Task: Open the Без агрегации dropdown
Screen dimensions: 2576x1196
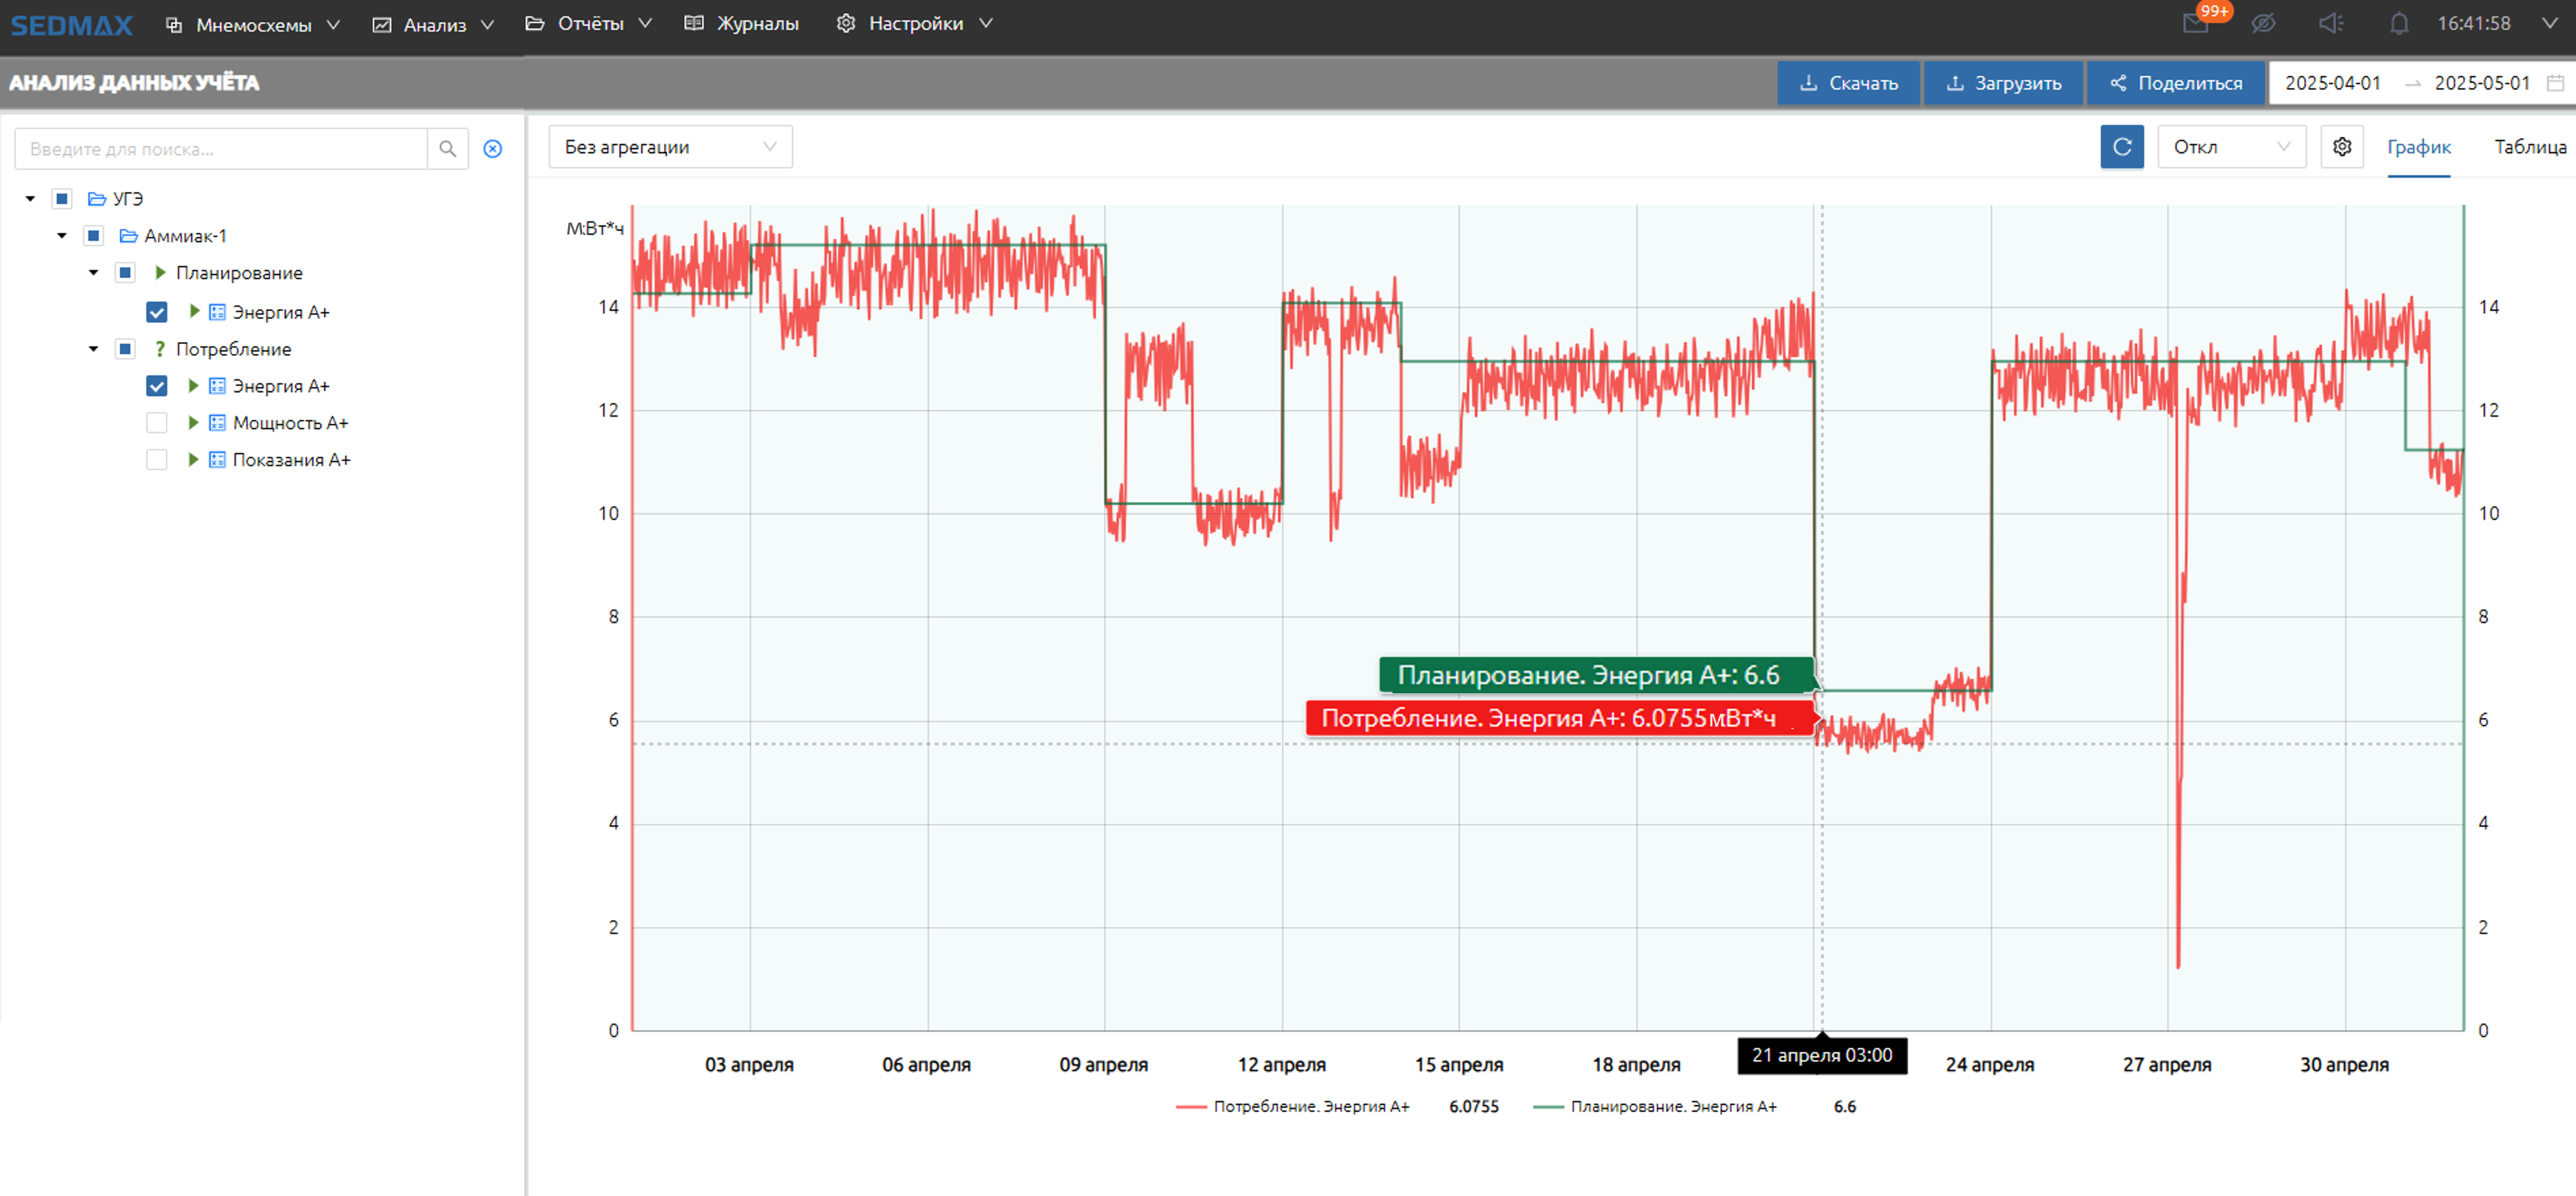Action: coord(670,147)
